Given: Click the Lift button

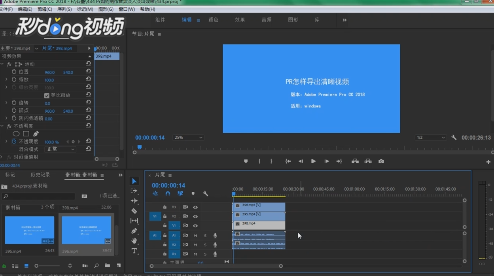Looking at the screenshot, I should (355, 161).
